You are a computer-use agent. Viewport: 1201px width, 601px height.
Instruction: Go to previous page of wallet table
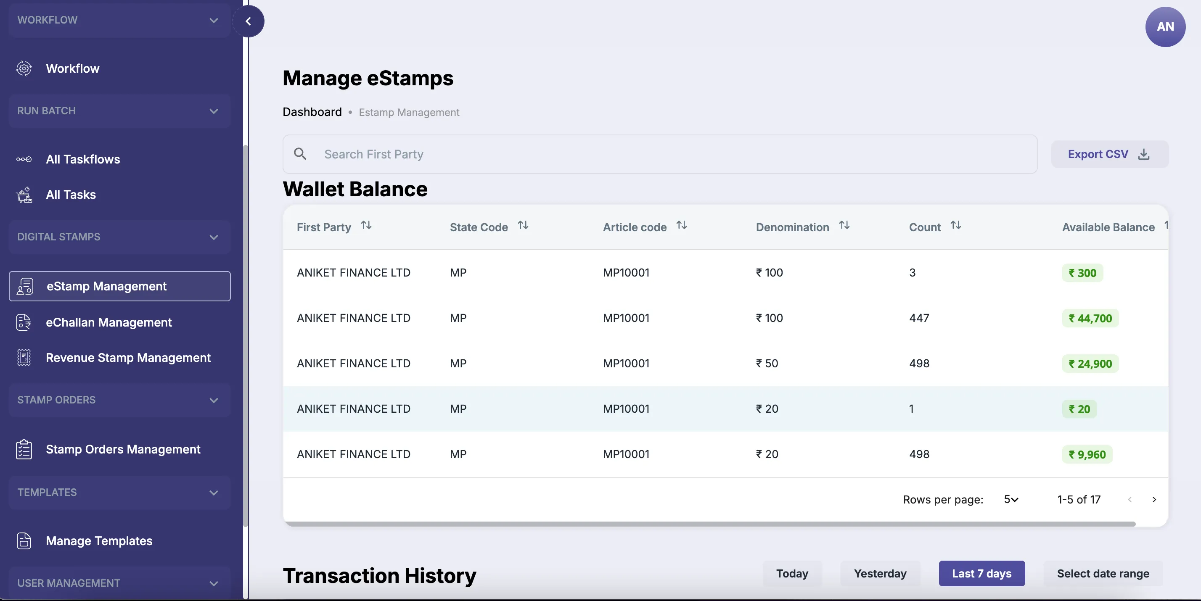pos(1130,499)
